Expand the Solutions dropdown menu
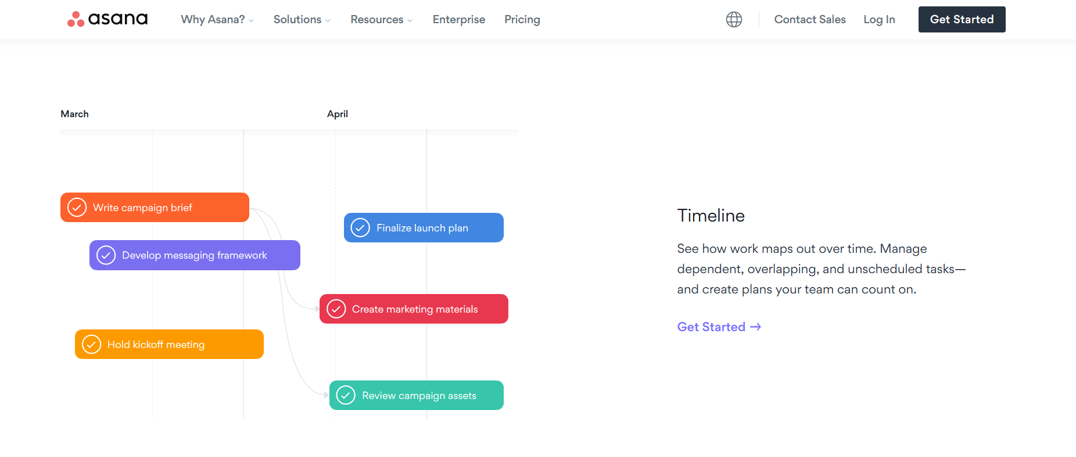Image resolution: width=1076 pixels, height=457 pixels. tap(302, 20)
